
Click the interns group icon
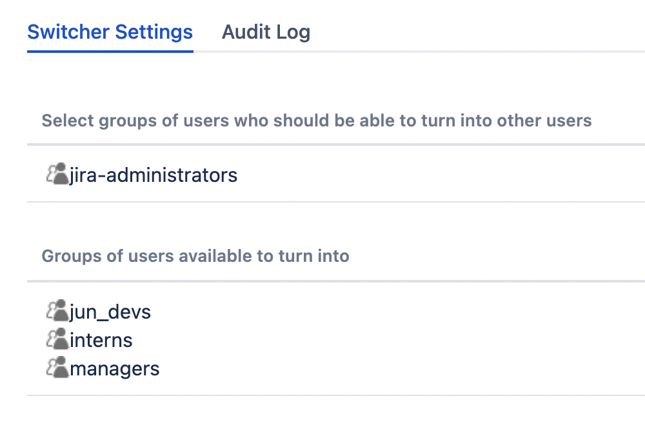pyautogui.click(x=57, y=339)
